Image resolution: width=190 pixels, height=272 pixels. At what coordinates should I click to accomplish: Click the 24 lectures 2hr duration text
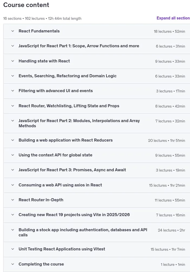click(x=171, y=230)
